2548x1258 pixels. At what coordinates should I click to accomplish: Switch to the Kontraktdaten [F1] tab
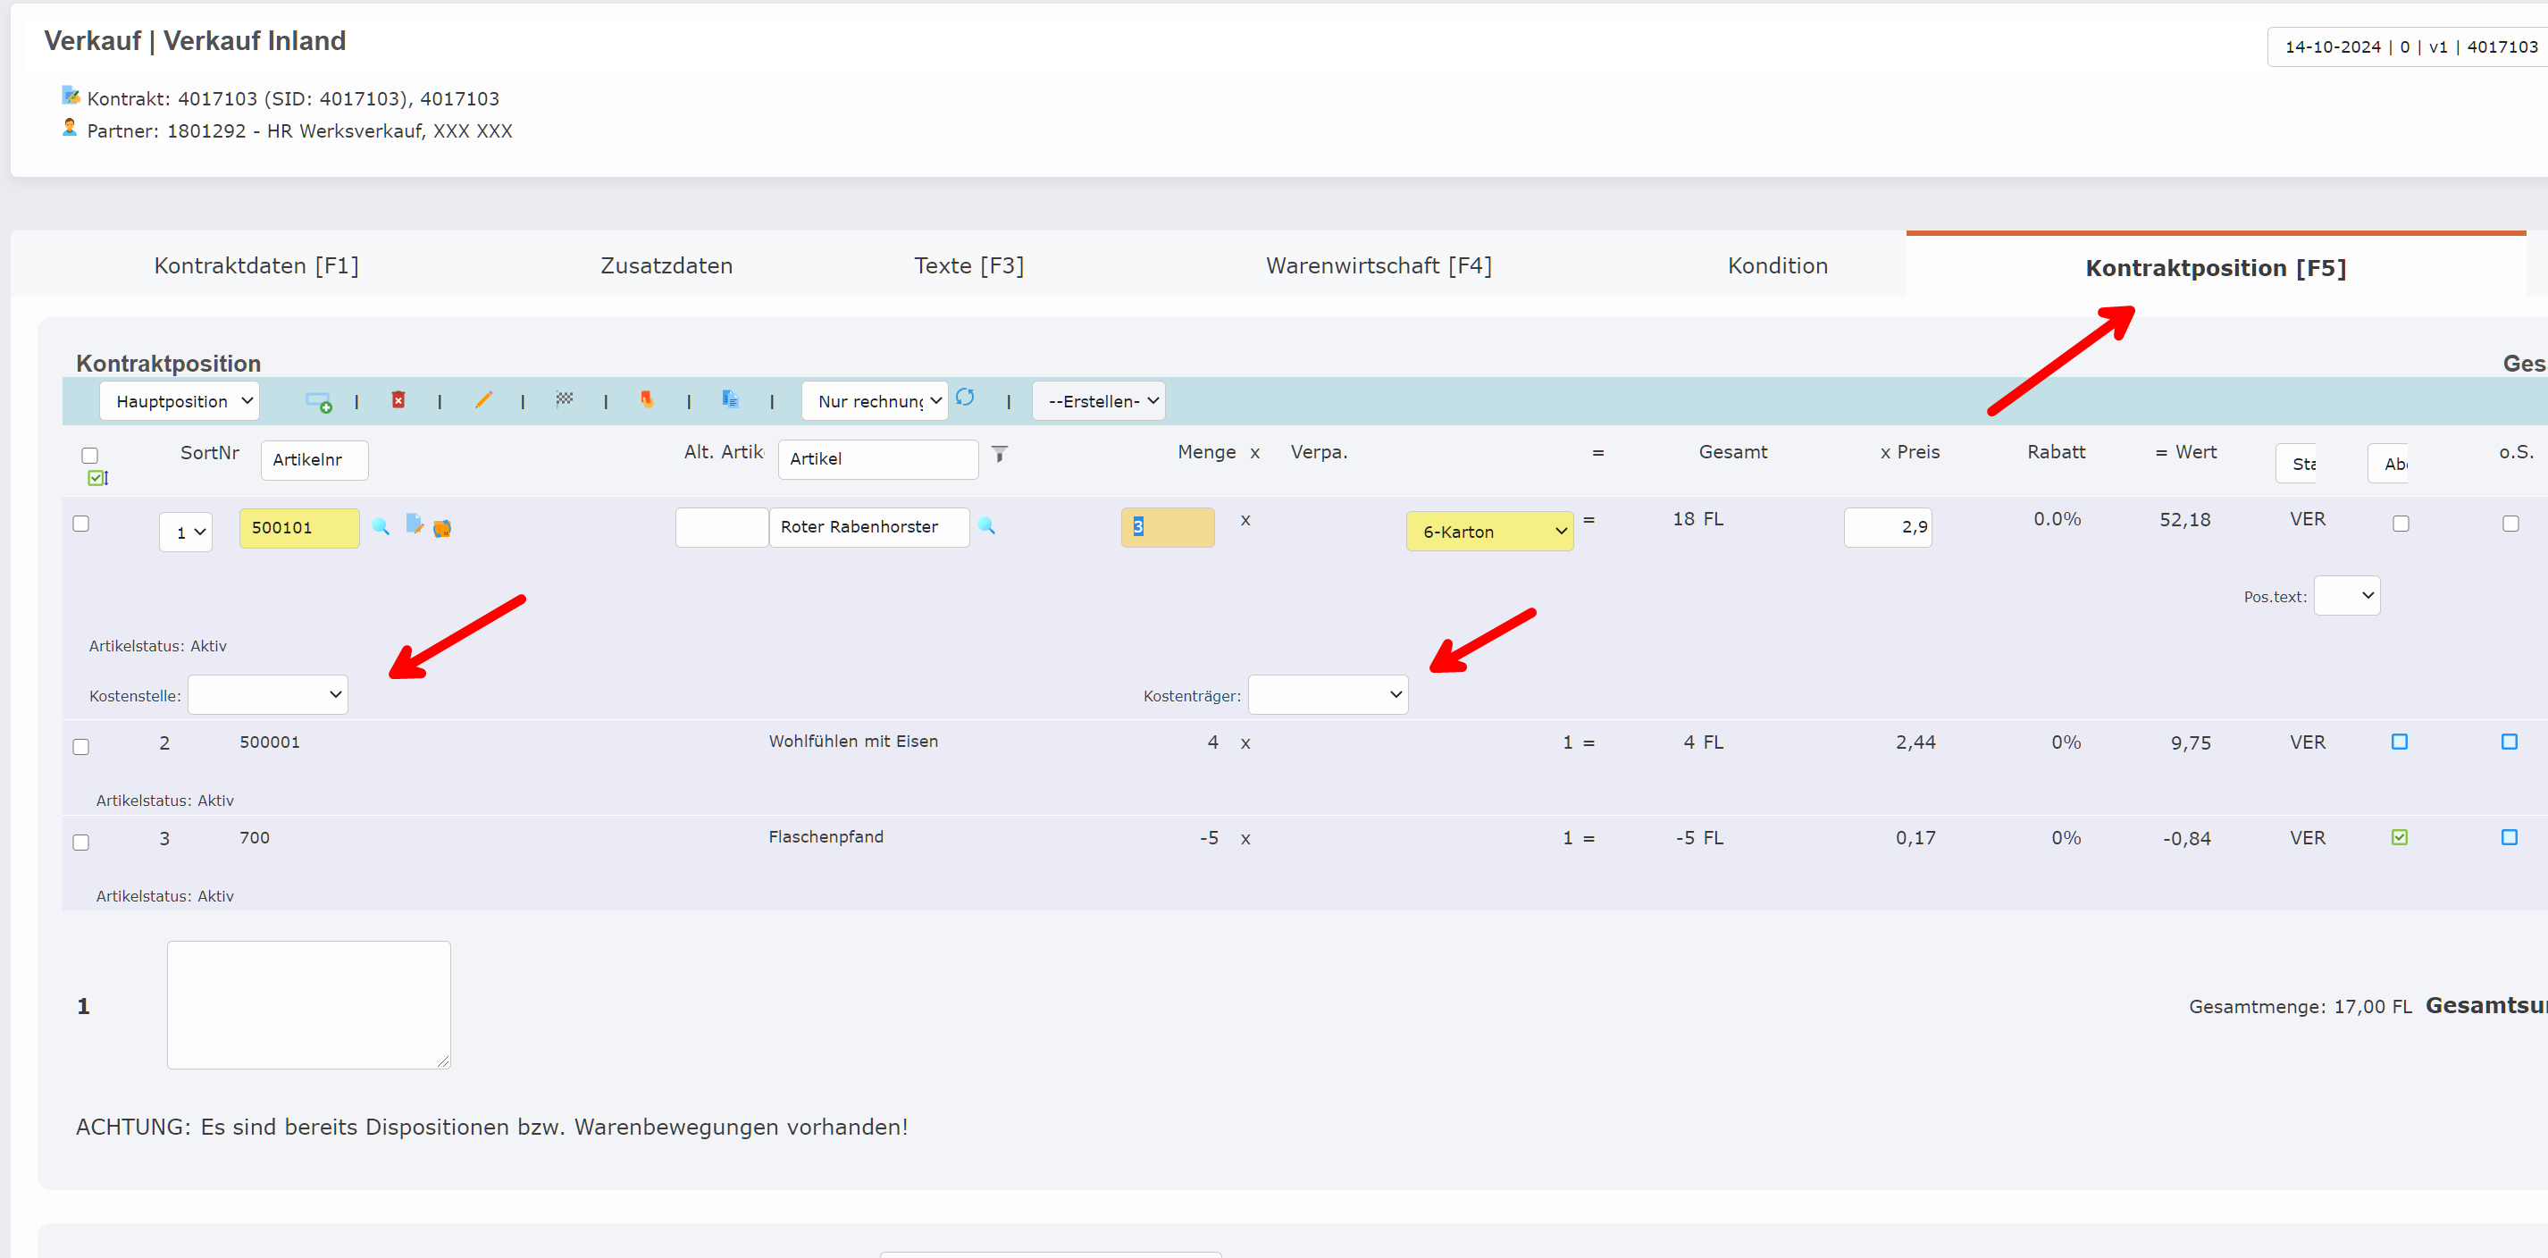(256, 265)
